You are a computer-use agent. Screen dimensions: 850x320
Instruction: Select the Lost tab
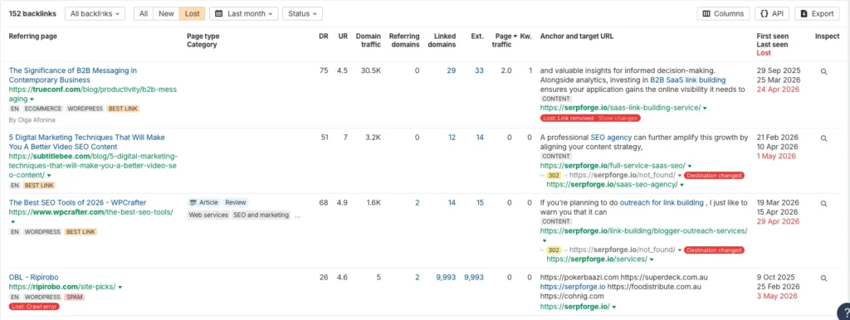193,13
